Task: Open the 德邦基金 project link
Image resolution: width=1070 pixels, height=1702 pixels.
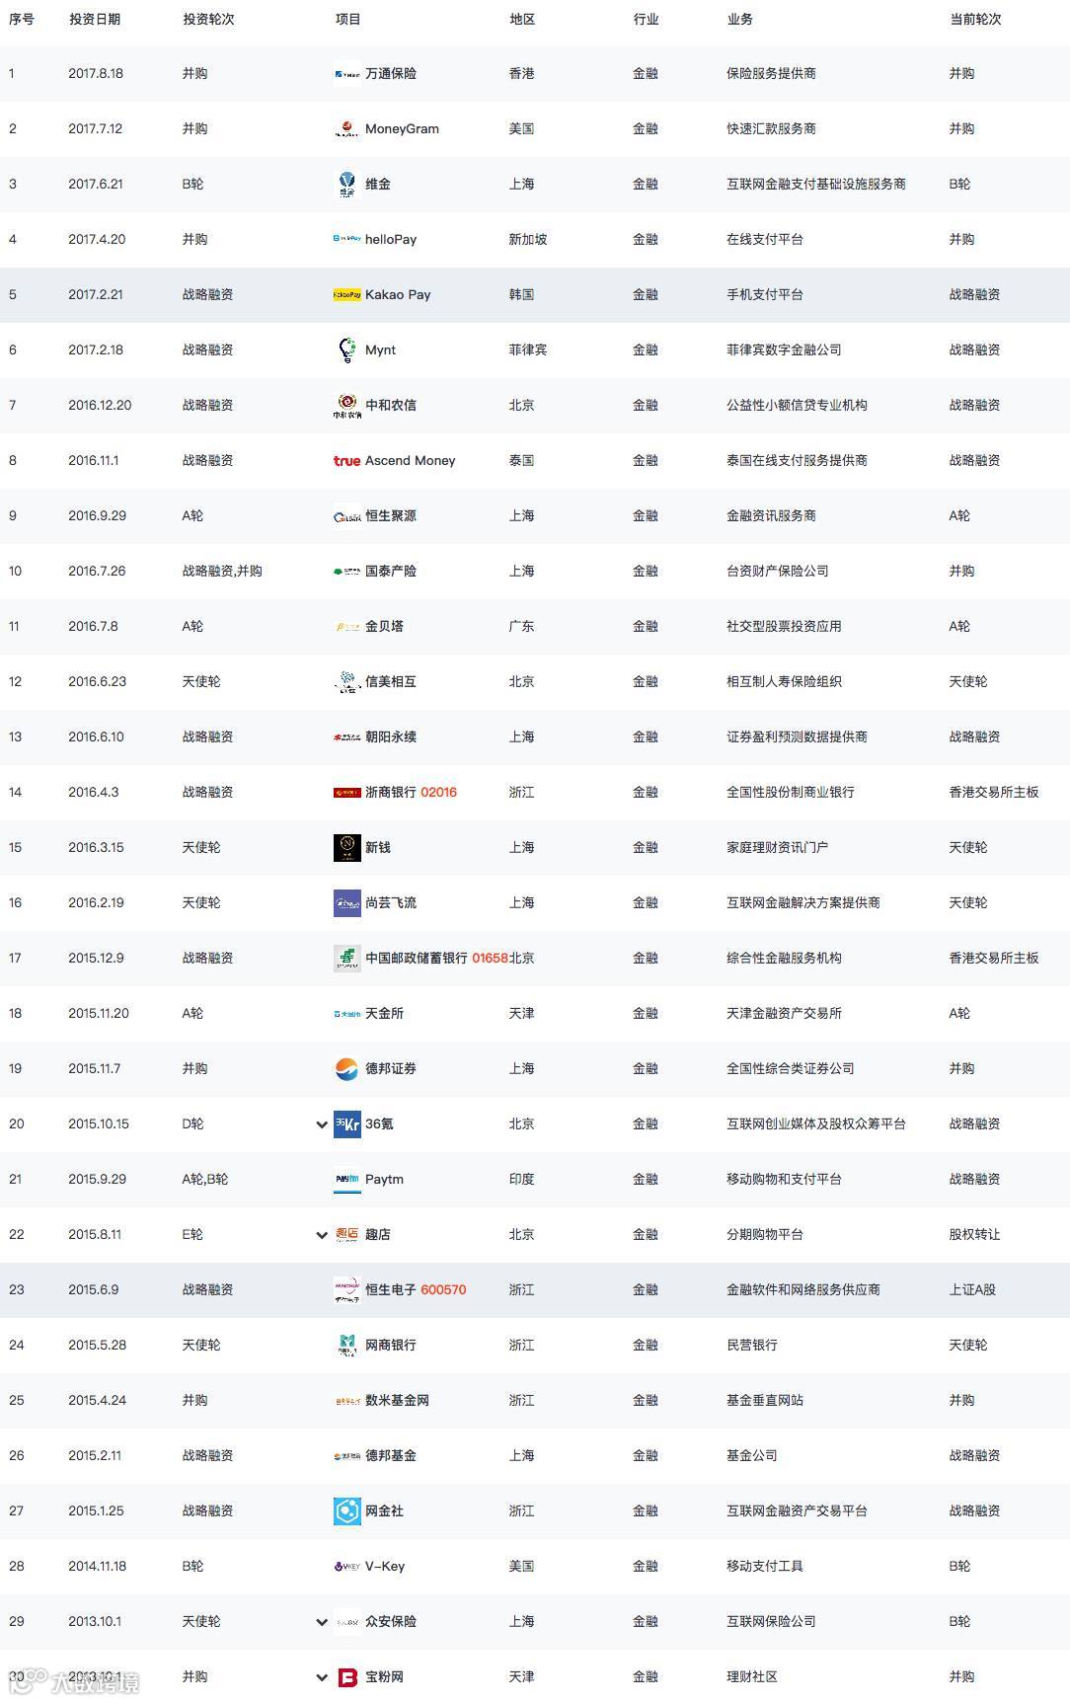Action: [391, 1456]
